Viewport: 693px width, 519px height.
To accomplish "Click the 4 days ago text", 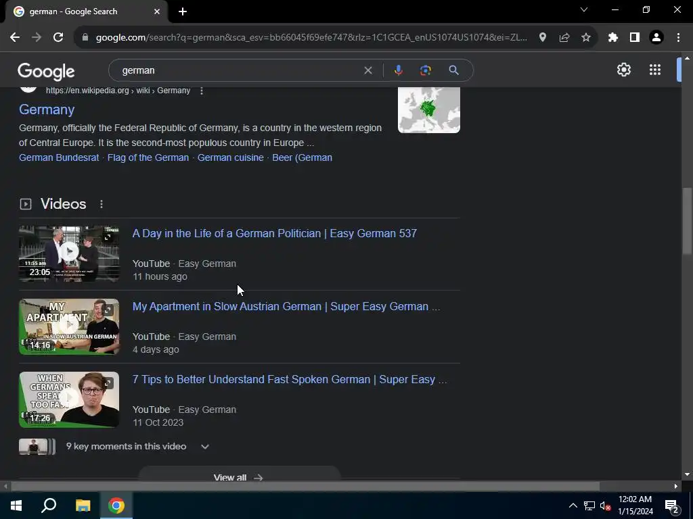I will pyautogui.click(x=156, y=349).
